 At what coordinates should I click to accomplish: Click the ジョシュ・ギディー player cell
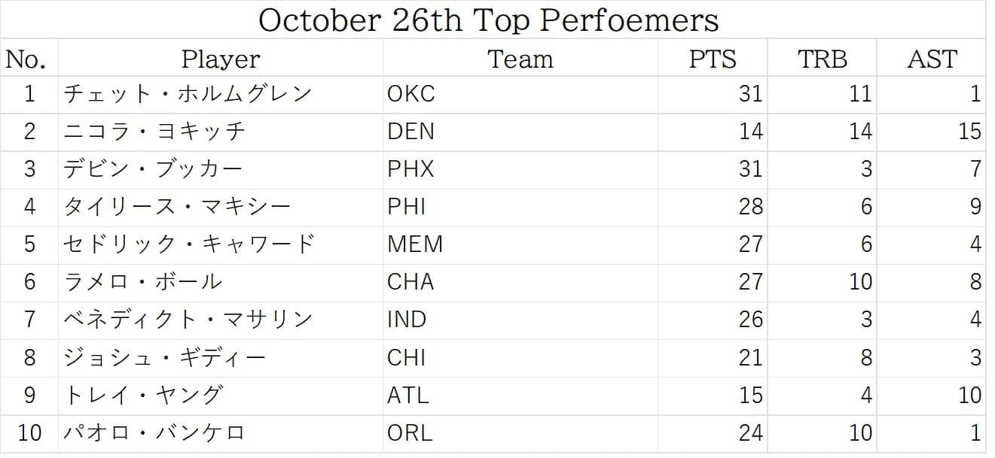[165, 357]
